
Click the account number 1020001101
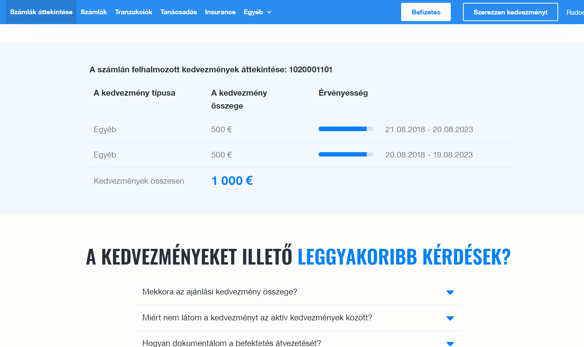click(x=311, y=70)
